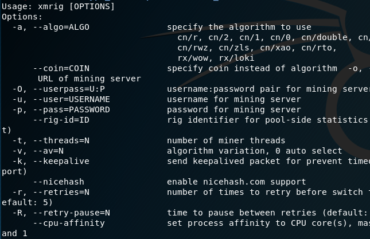Click the '--user=USERNAME' option
370x239 pixels.
point(71,99)
